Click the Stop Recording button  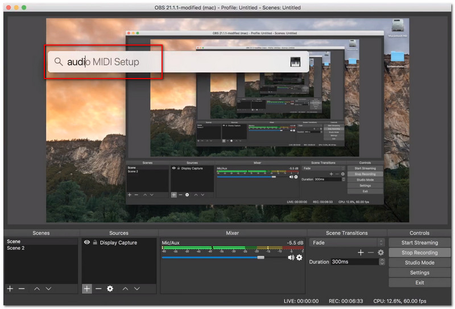coord(419,253)
